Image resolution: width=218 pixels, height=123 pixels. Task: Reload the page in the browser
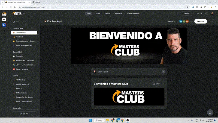(x=11, y=7)
